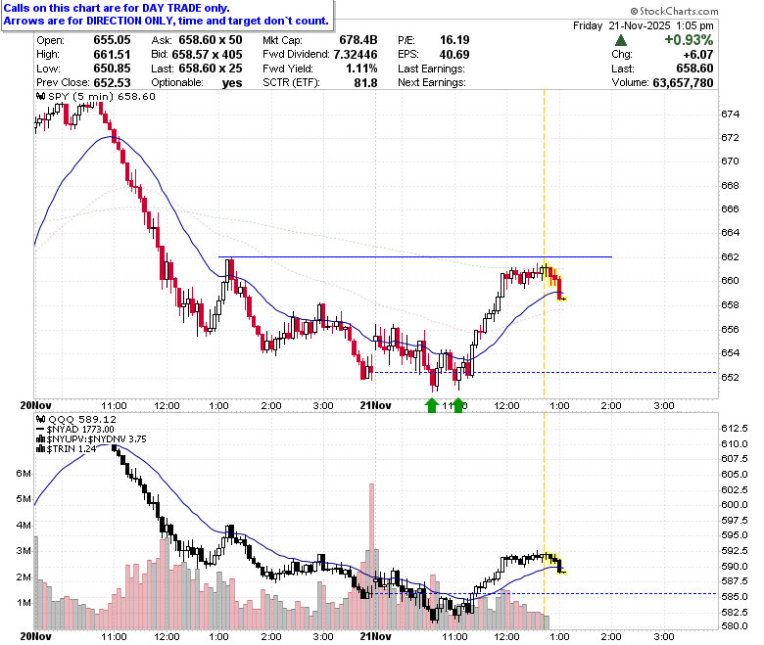
Task: Click the SPY candlestick symbol icon
Action: (x=41, y=96)
